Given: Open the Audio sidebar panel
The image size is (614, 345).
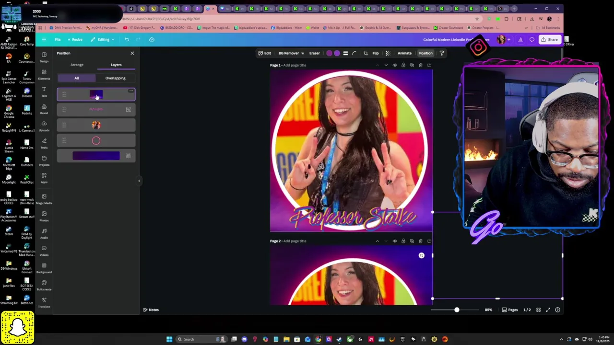Looking at the screenshot, I should [44, 233].
